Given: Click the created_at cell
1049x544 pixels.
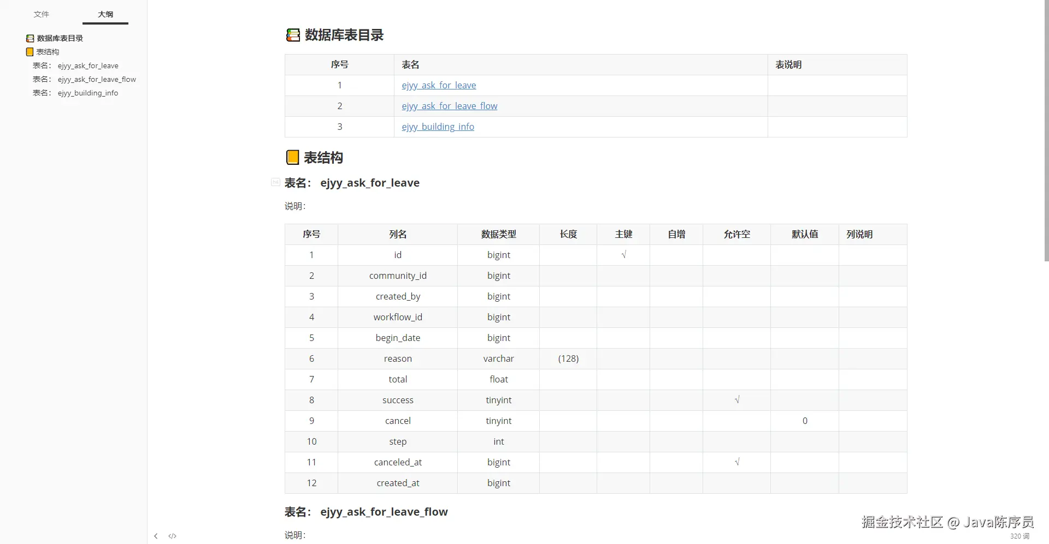Looking at the screenshot, I should point(398,483).
